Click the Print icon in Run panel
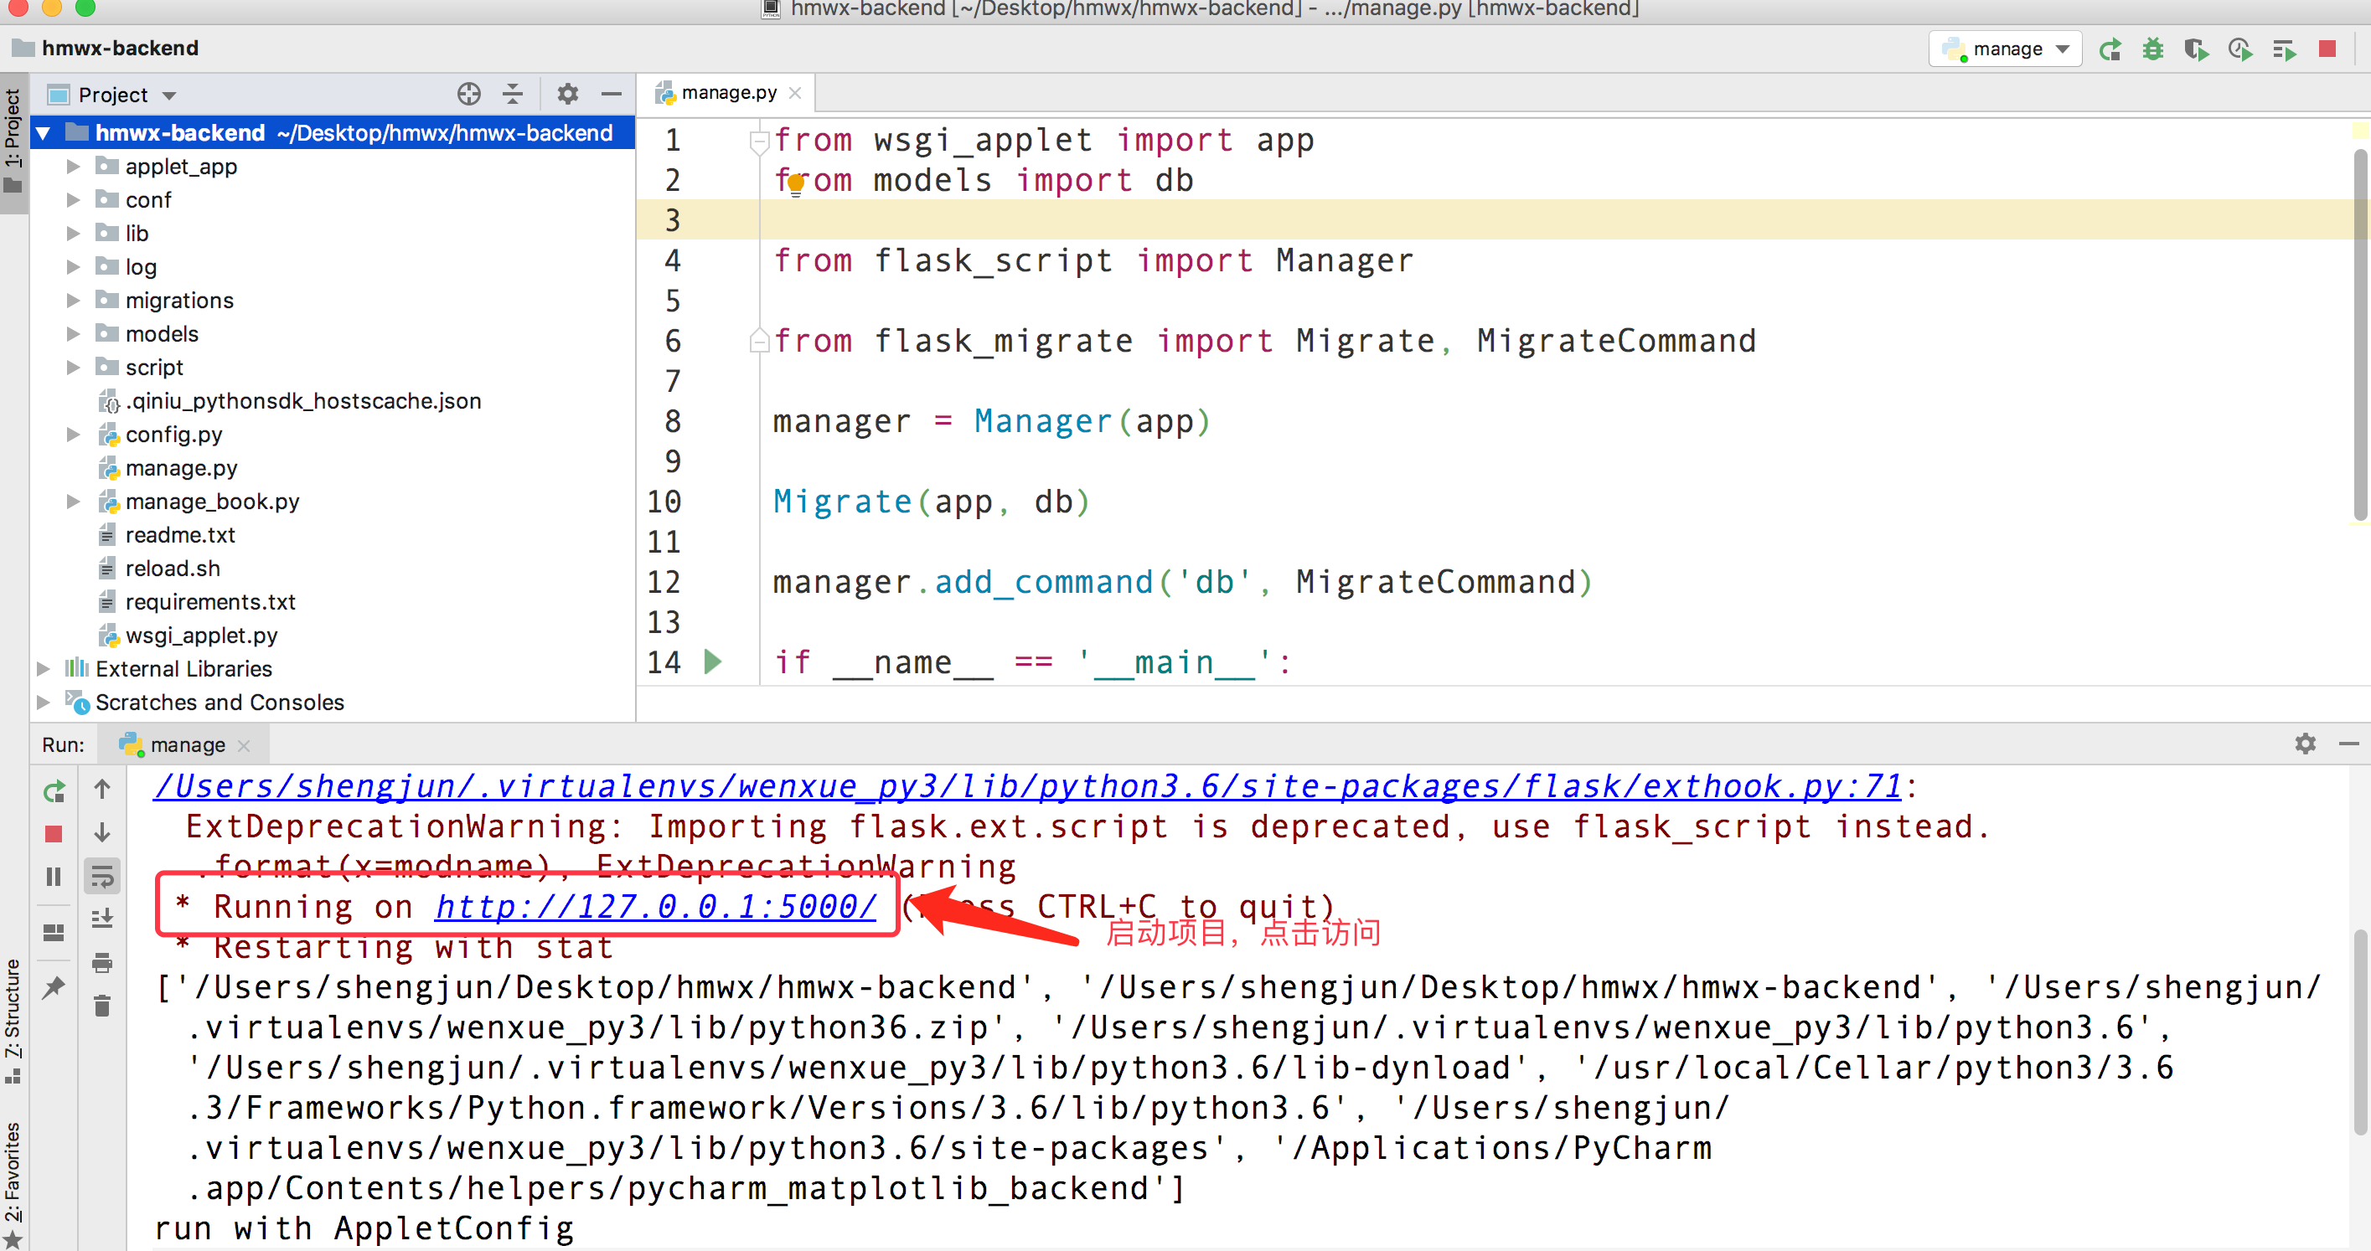Image resolution: width=2371 pixels, height=1251 pixels. (102, 963)
